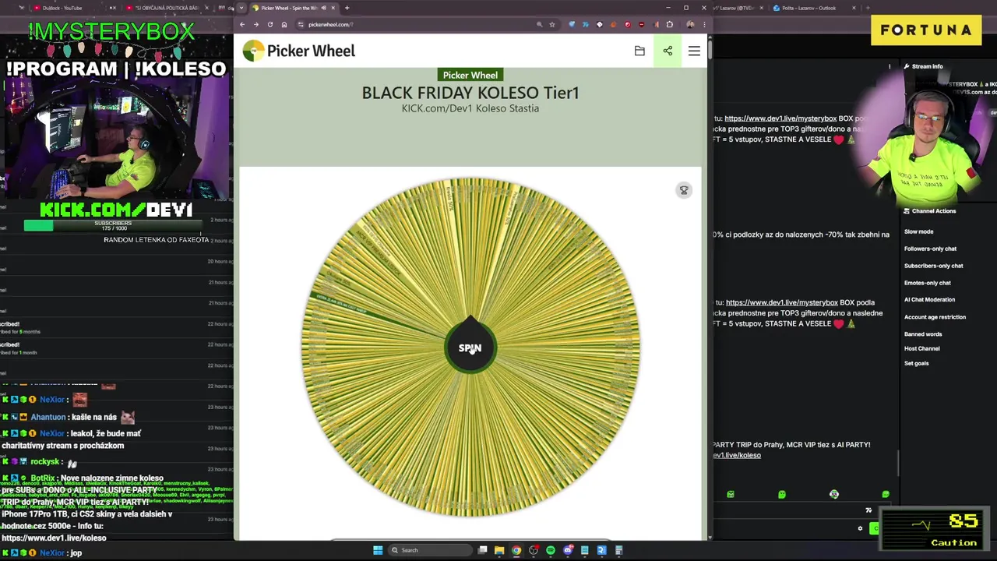View results via trophy icon on the wheel
Image resolution: width=997 pixels, height=561 pixels.
click(x=684, y=190)
